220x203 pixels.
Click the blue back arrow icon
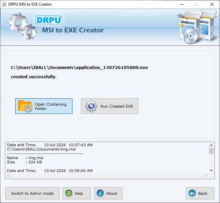(192, 193)
